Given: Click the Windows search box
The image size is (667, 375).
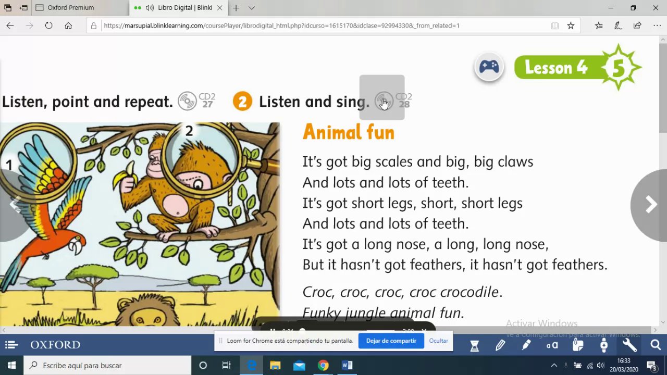Looking at the screenshot, I should tap(107, 366).
